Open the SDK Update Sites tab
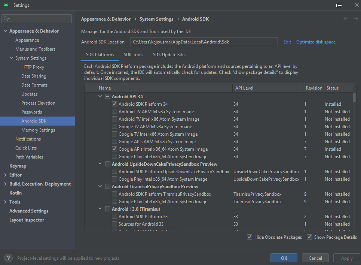The width and height of the screenshot is (361, 265). (169, 55)
